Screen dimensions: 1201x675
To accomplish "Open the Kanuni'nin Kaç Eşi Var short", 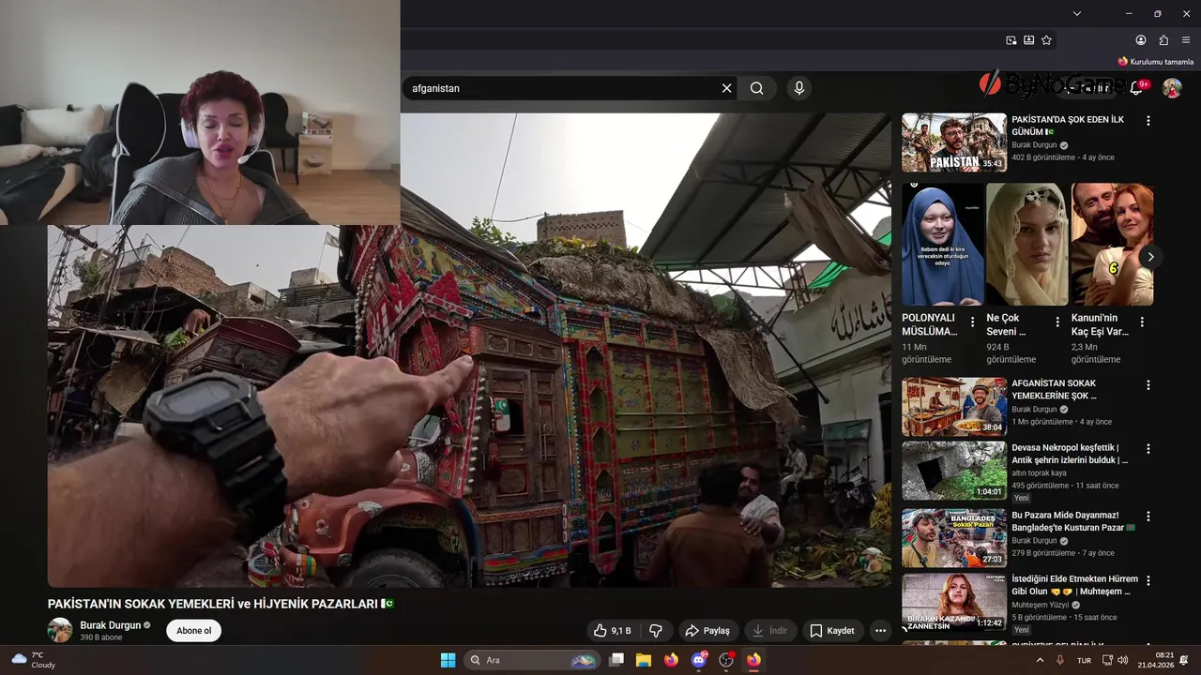I will click(1112, 245).
